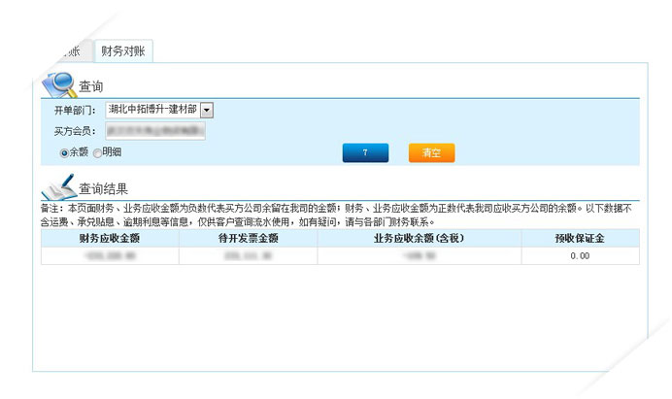The image size is (672, 399).
Task: Open the 开单部门 dropdown arrow
Action: pyautogui.click(x=206, y=111)
